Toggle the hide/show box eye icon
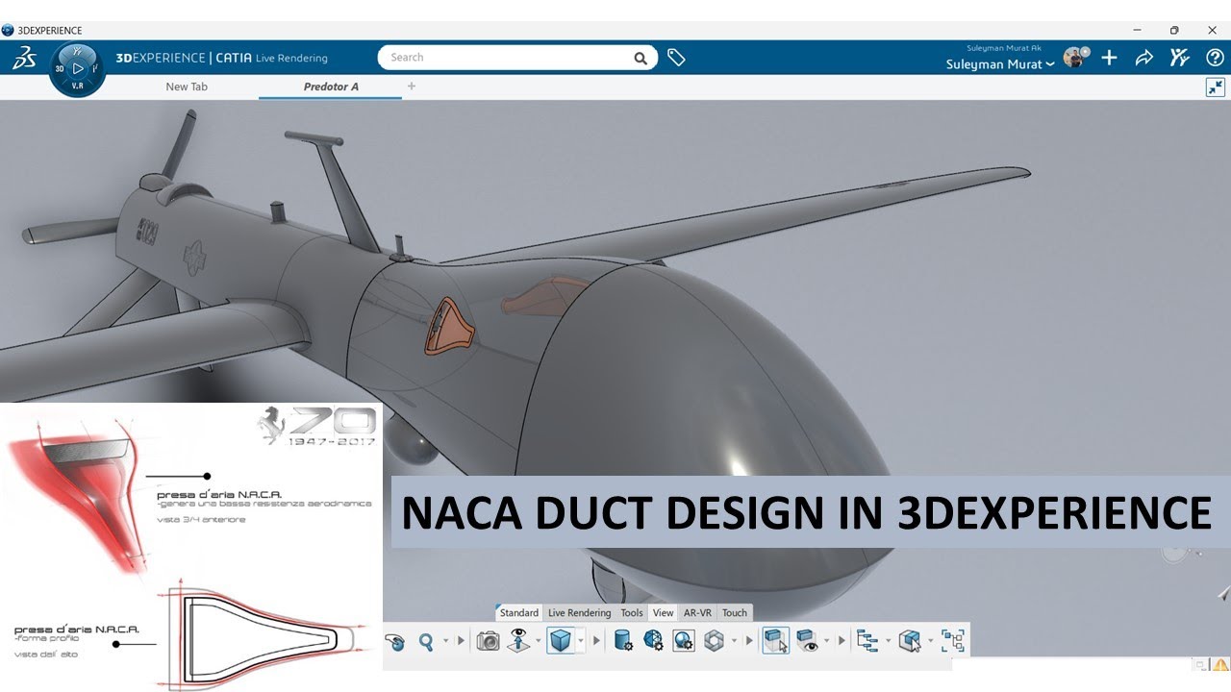The image size is (1231, 692). pyautogui.click(x=807, y=641)
